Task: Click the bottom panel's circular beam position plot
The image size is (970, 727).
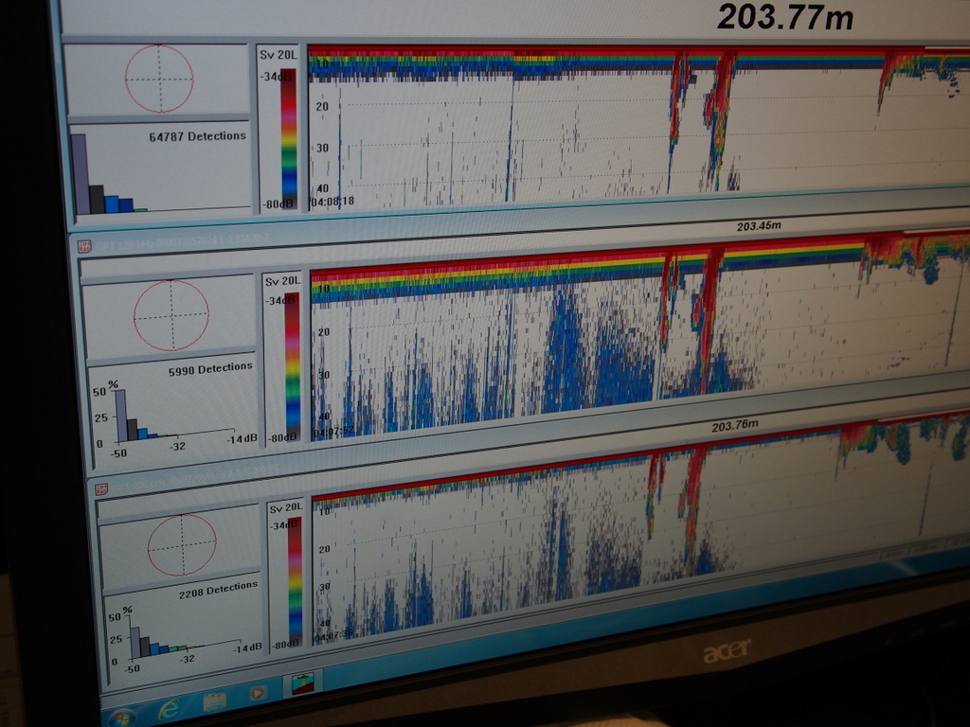Action: coord(182,544)
